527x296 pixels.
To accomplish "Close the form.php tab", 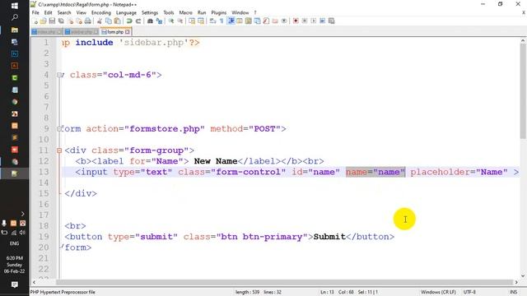I will point(128,32).
